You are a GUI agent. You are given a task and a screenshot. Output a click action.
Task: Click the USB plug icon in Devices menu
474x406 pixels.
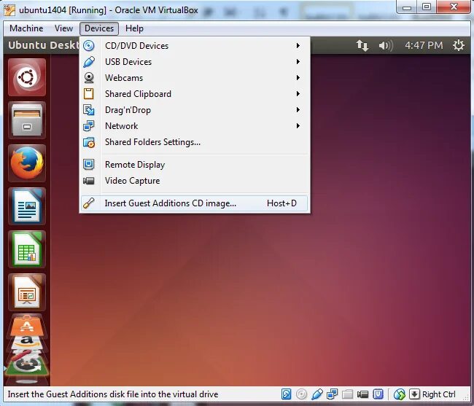[x=88, y=62]
